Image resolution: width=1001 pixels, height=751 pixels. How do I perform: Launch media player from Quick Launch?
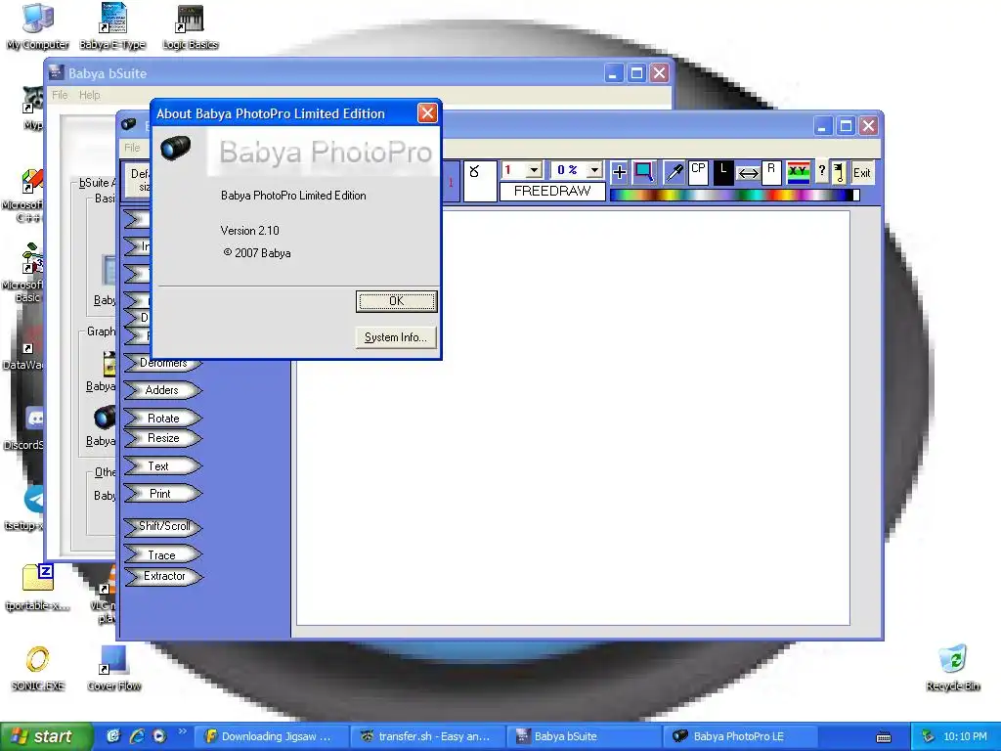[159, 736]
